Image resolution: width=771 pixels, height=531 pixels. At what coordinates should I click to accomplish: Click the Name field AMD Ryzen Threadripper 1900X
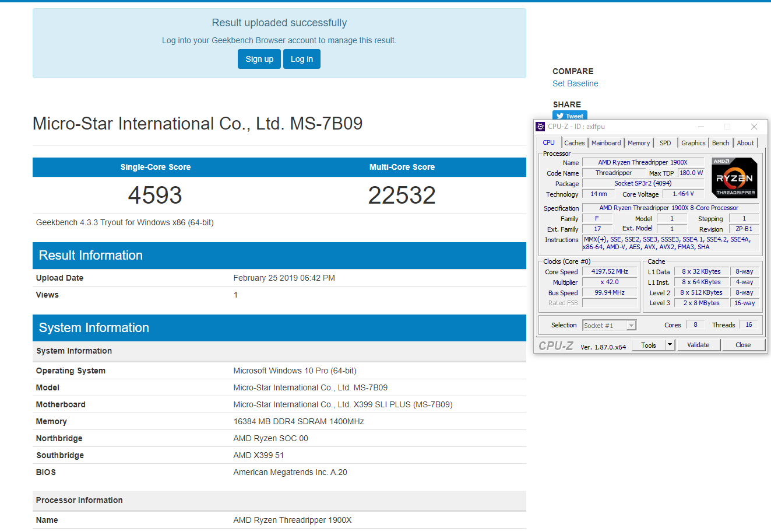[x=643, y=162]
